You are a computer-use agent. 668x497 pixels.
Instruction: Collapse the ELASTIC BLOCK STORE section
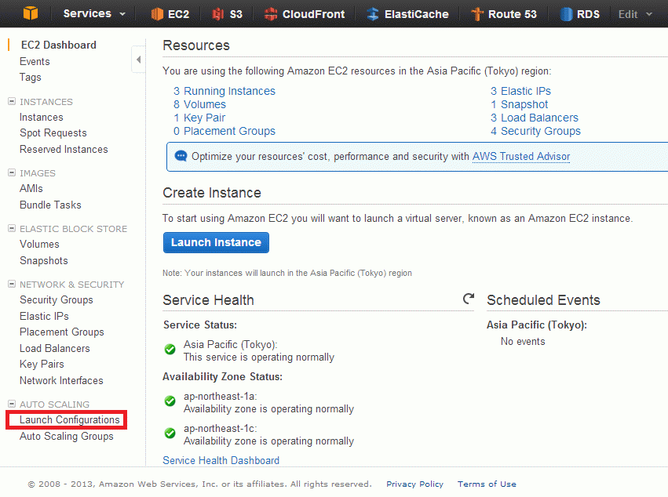point(12,228)
